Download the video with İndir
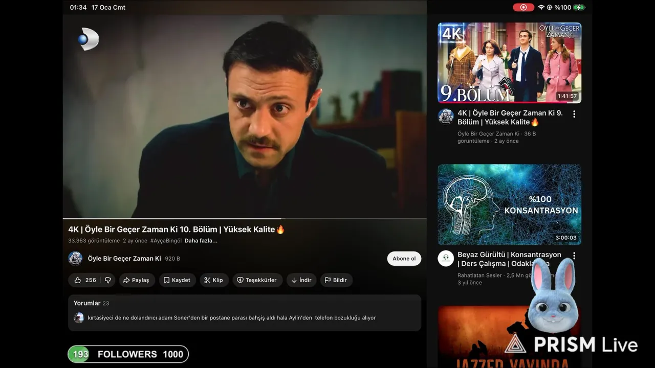The image size is (655, 368). tap(301, 280)
